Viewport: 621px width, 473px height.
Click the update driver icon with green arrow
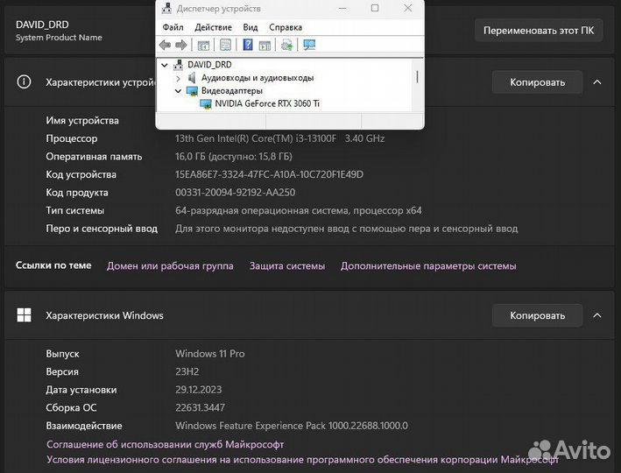pos(286,45)
